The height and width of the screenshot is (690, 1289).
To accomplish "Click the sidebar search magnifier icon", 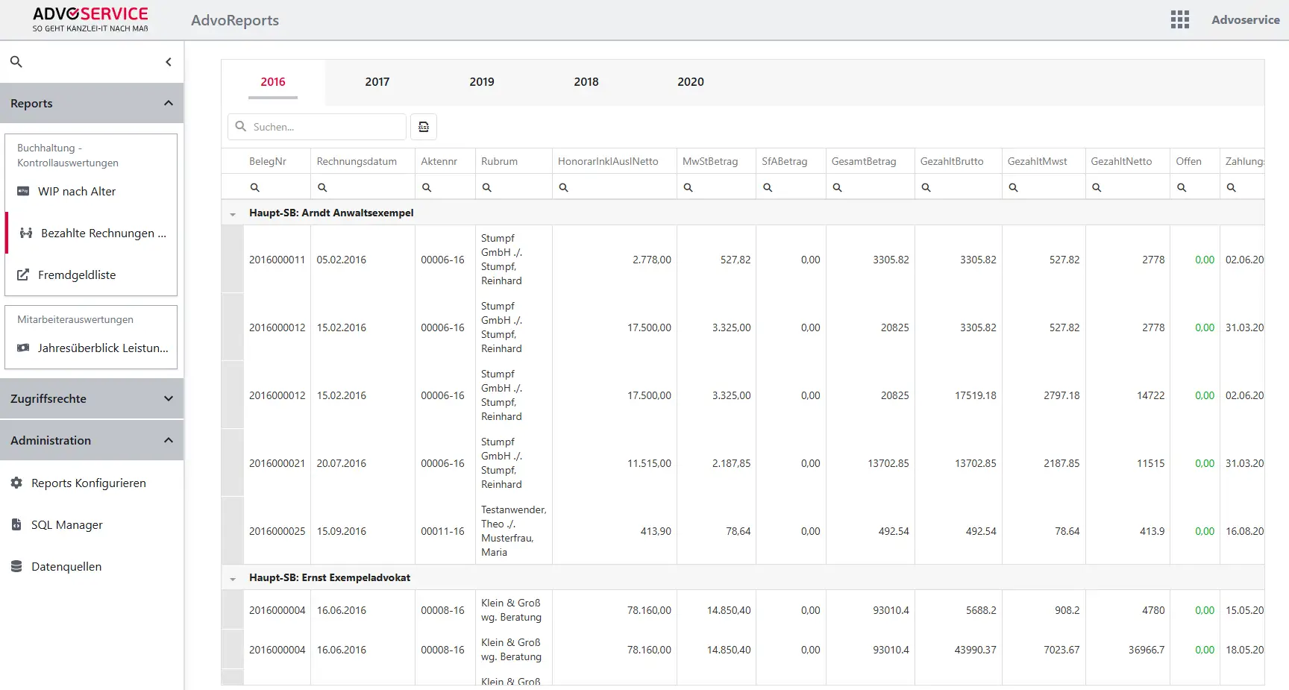I will coord(16,61).
